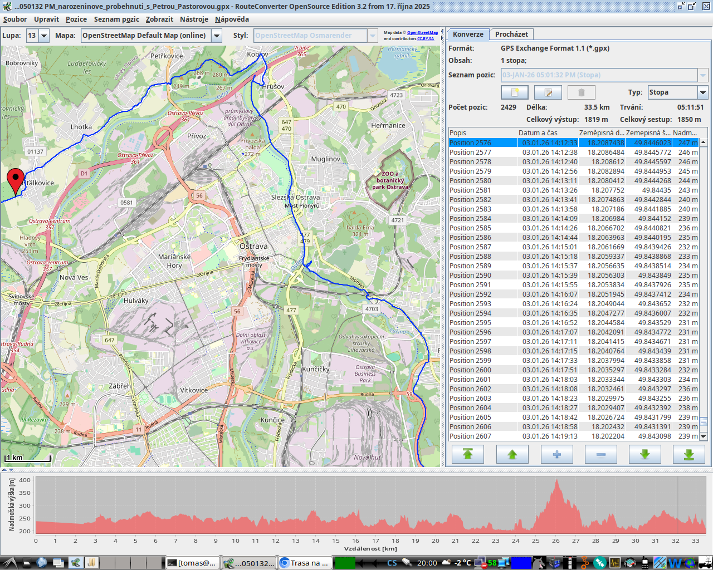Image resolution: width=713 pixels, height=570 pixels.
Task: Open the Lupa zoom level dropdown
Action: [x=43, y=36]
